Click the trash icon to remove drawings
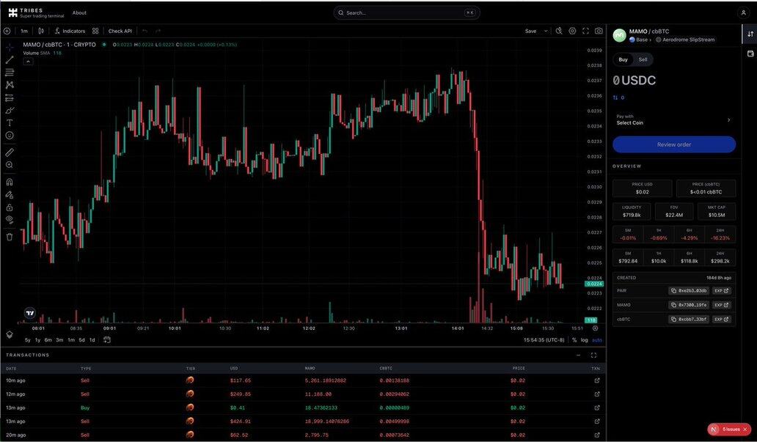Image resolution: width=757 pixels, height=442 pixels. tap(10, 237)
